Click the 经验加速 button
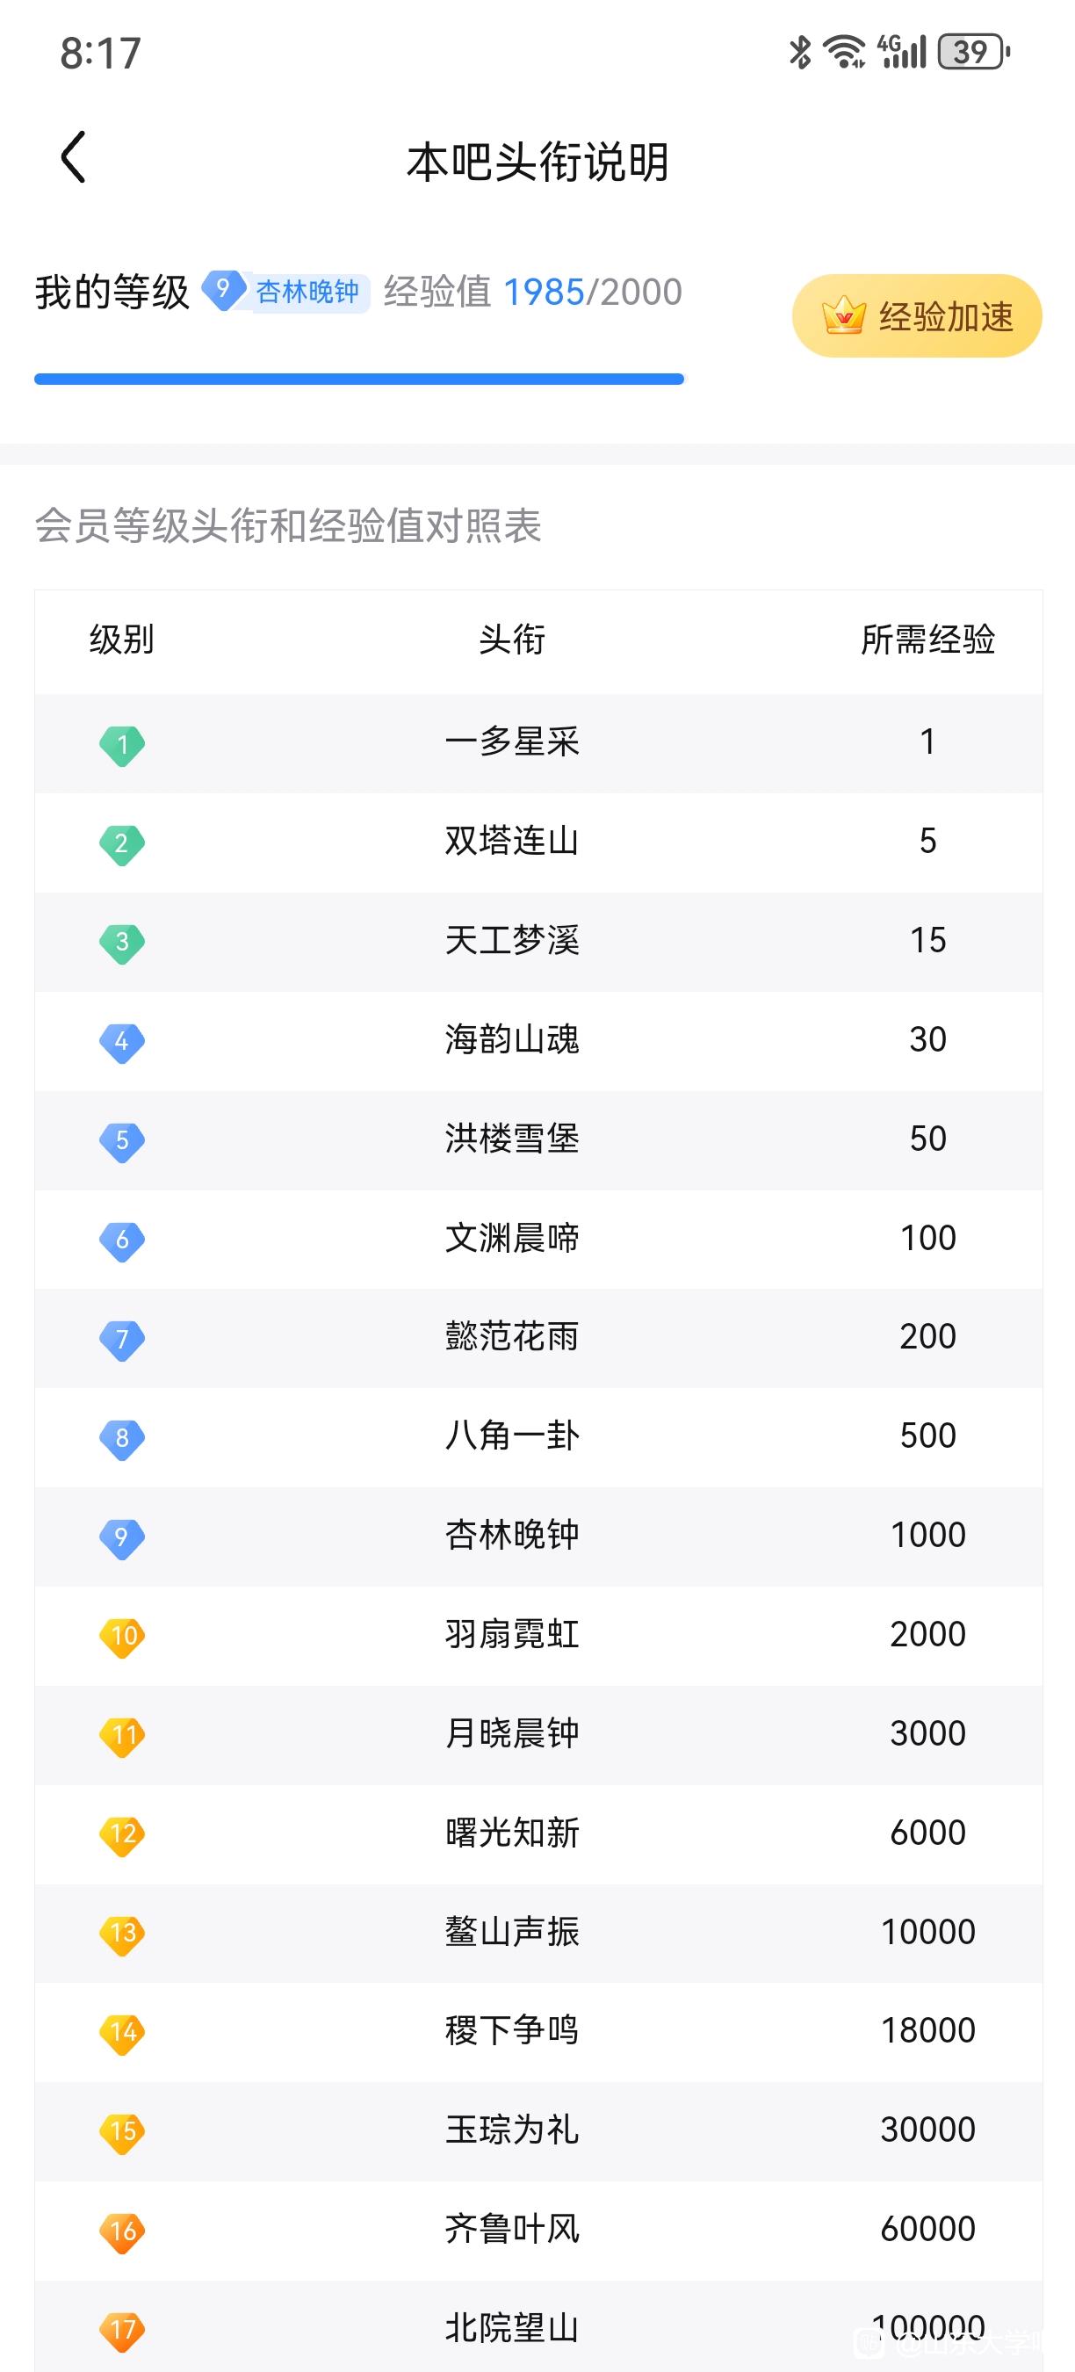 [x=917, y=316]
